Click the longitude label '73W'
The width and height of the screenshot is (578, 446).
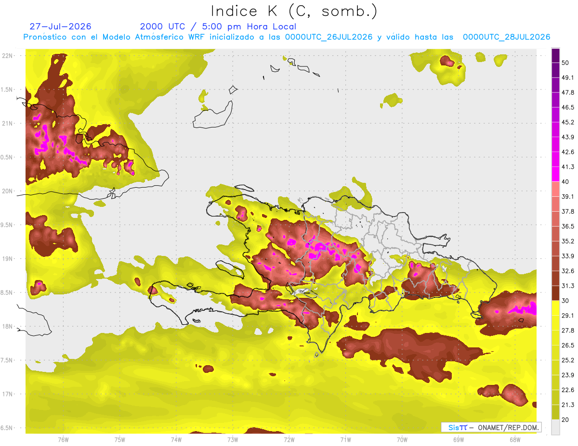[x=233, y=440]
